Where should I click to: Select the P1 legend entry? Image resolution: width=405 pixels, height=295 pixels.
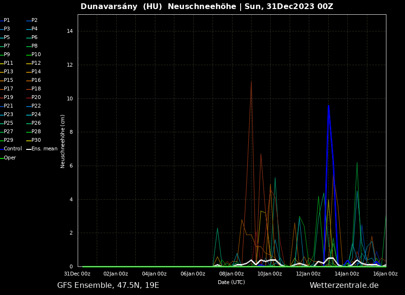(x=7, y=20)
